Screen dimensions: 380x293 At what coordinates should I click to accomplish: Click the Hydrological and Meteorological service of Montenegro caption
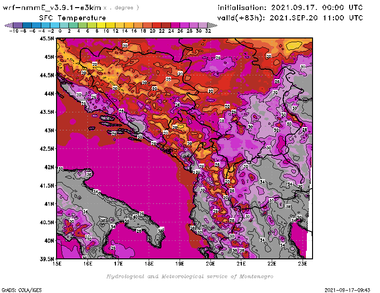(x=190, y=276)
